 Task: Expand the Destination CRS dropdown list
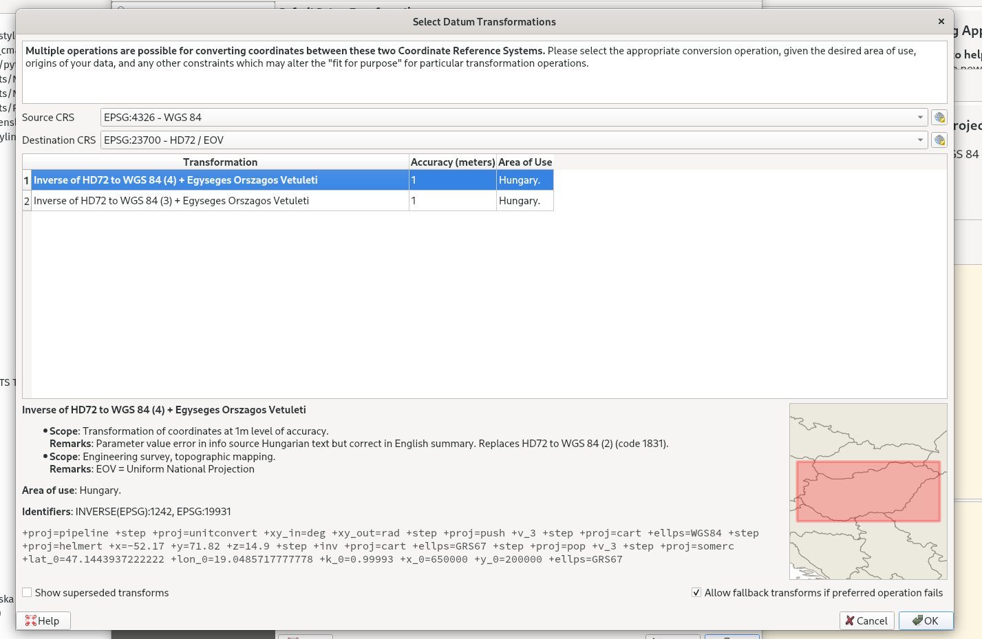coord(920,140)
